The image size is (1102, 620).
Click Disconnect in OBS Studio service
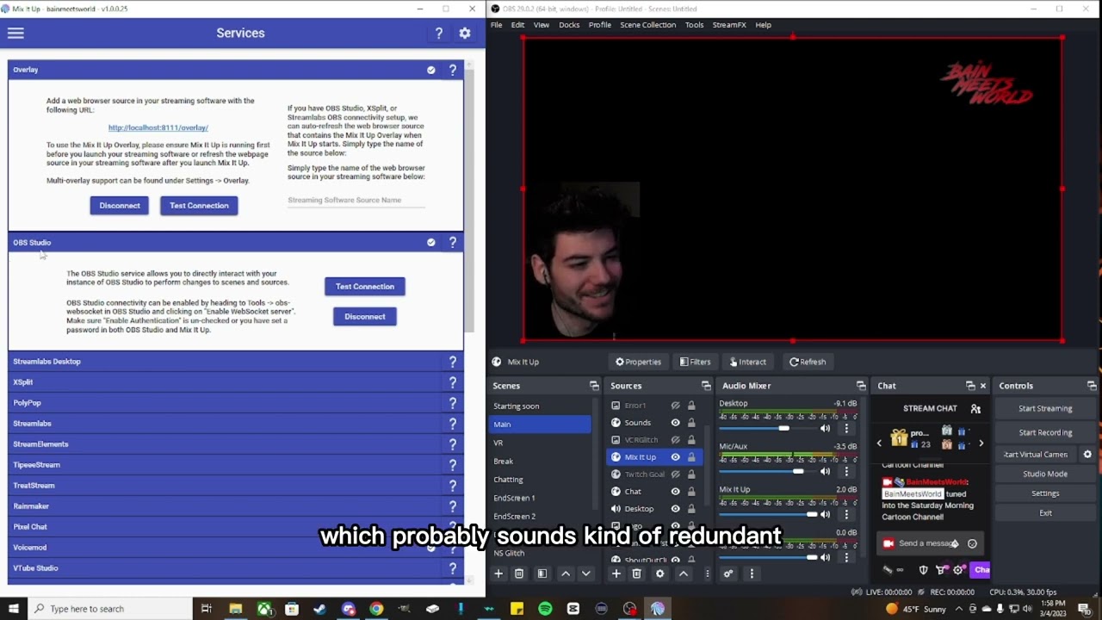(x=365, y=317)
